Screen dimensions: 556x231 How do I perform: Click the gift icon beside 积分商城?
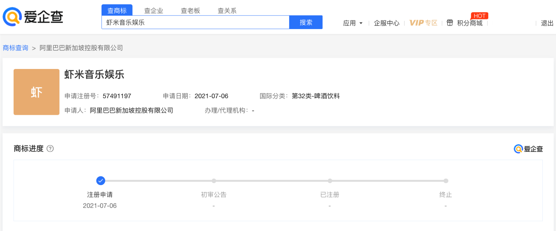pyautogui.click(x=450, y=23)
